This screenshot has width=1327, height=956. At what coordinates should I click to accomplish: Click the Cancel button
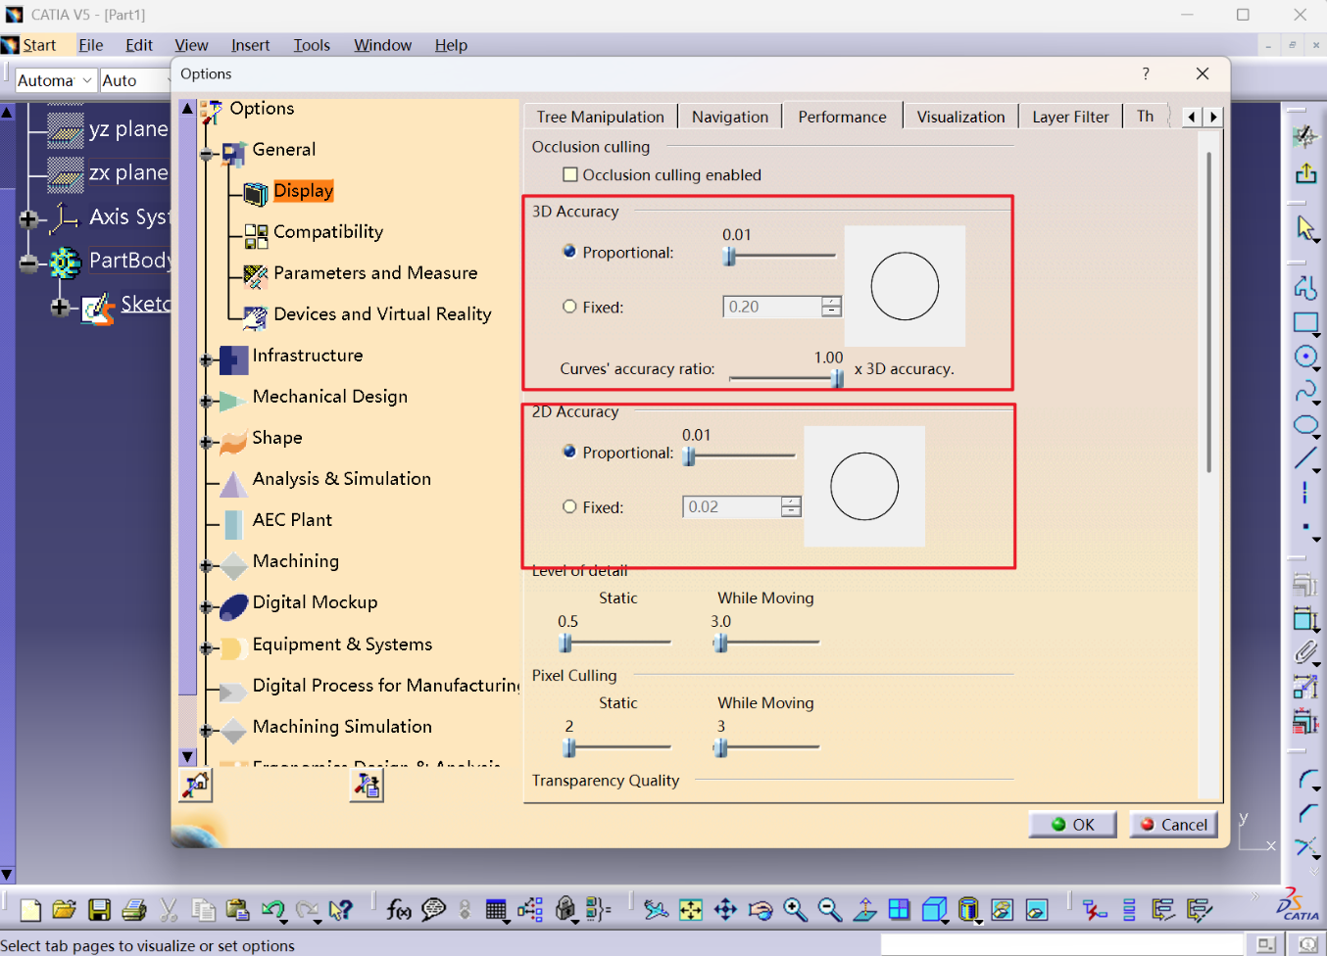1173,825
